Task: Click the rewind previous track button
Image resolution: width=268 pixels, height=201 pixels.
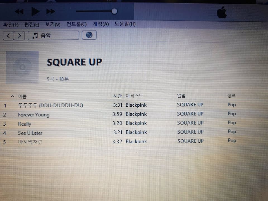Action: click(19, 12)
